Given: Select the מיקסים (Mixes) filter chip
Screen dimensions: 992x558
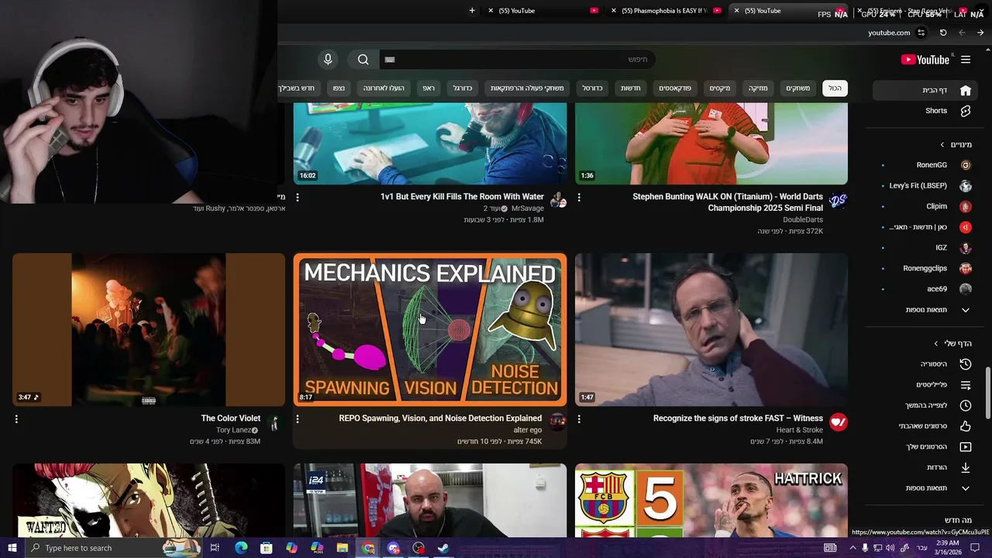Looking at the screenshot, I should pyautogui.click(x=720, y=88).
